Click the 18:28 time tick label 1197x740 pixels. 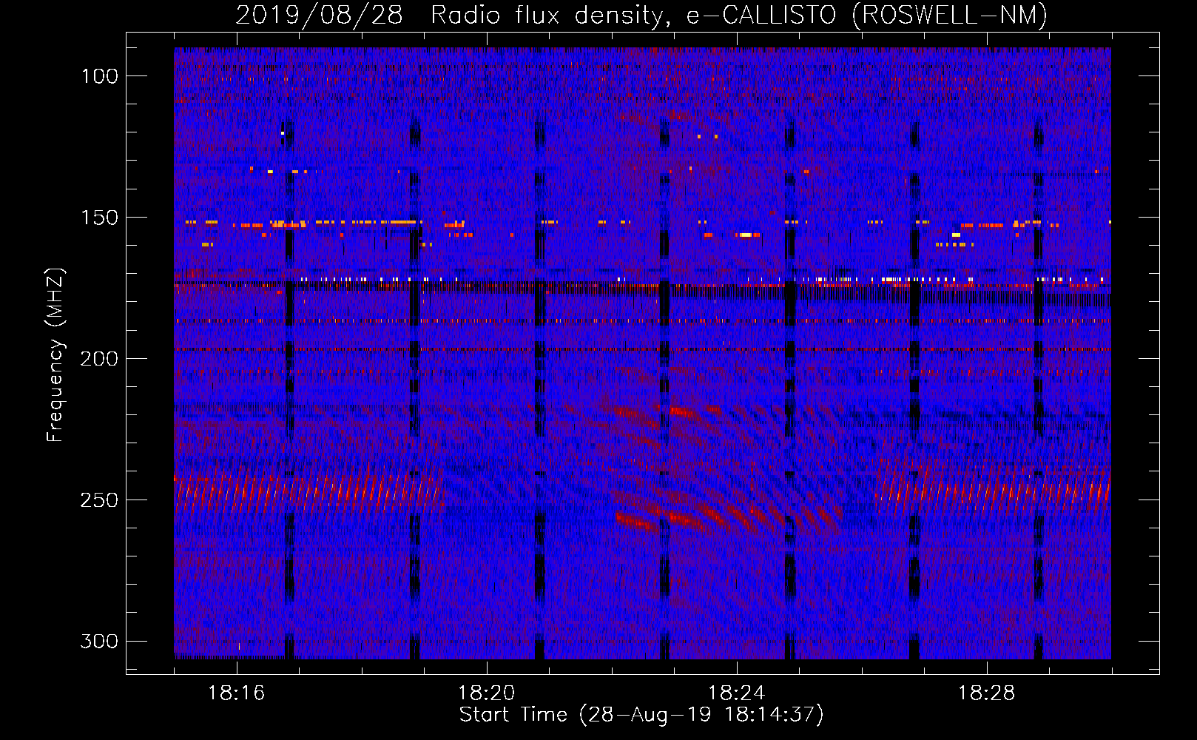coord(986,693)
